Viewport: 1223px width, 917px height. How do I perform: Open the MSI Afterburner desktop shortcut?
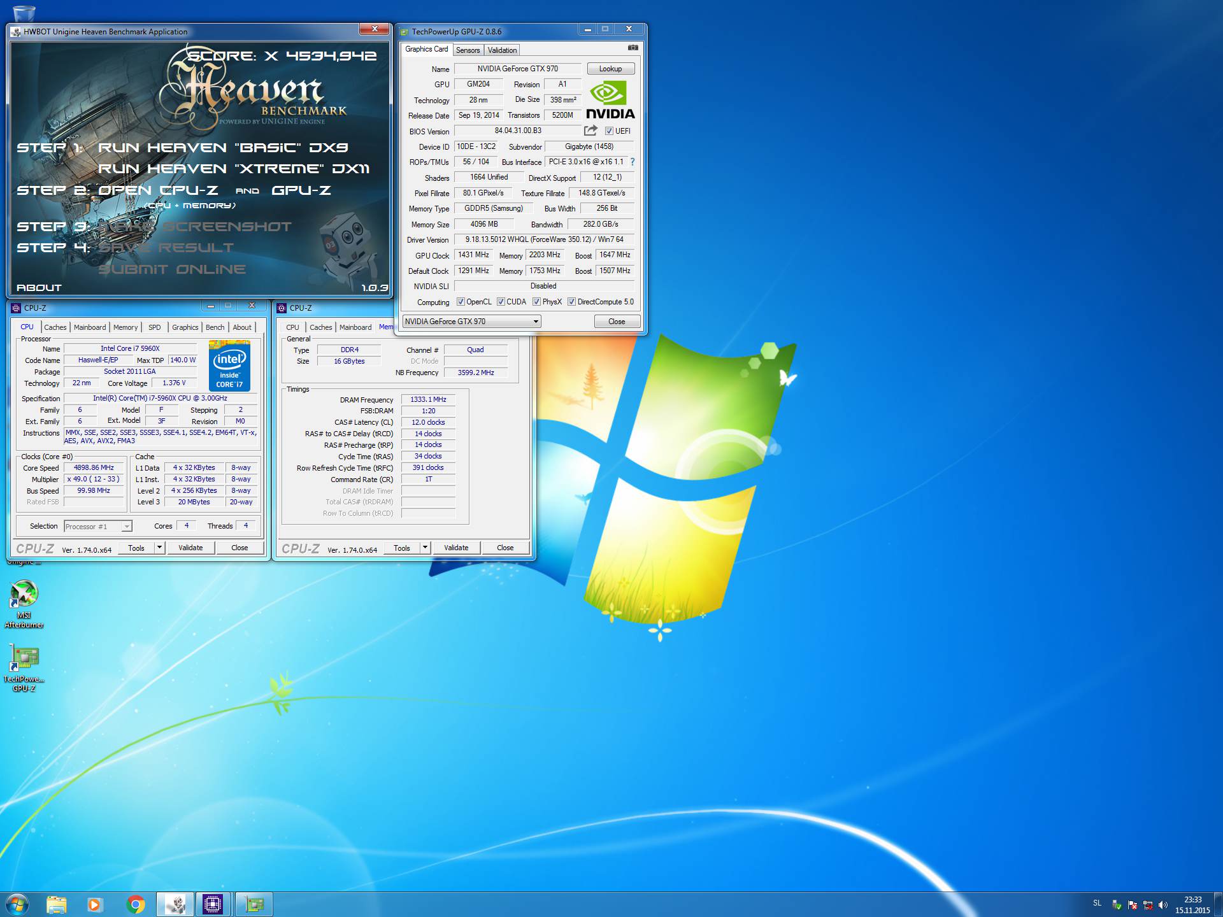coord(24,604)
